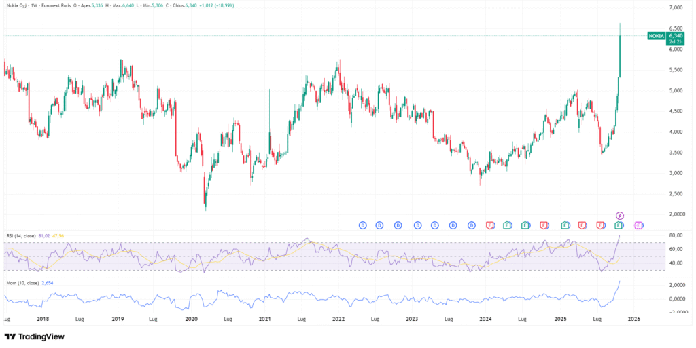This screenshot has width=696, height=348.
Task: Open the last blue dividend marker
Action: click(472, 225)
